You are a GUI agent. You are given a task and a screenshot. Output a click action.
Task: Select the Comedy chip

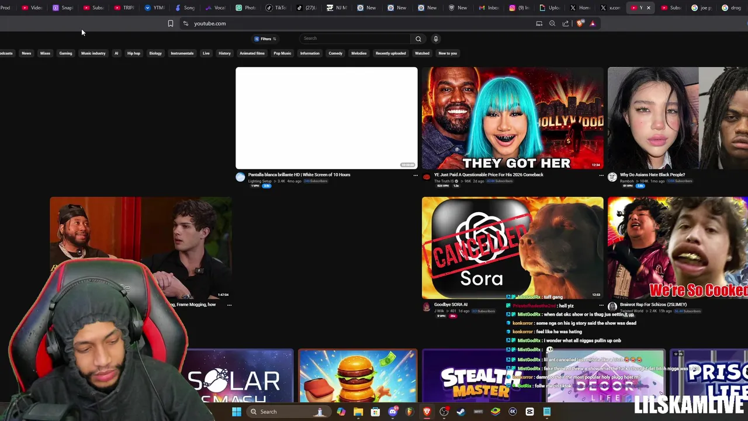coord(335,53)
